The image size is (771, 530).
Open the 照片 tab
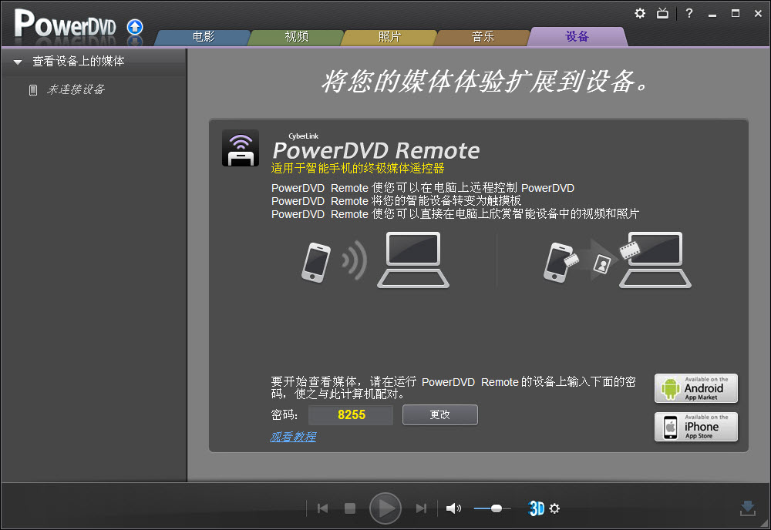[x=389, y=37]
